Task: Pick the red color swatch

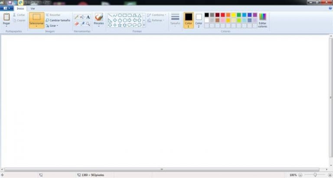Action: click(x=223, y=15)
